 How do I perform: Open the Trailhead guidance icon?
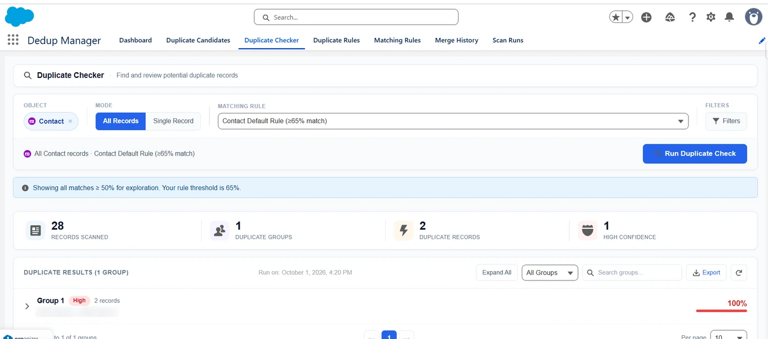pyautogui.click(x=670, y=18)
